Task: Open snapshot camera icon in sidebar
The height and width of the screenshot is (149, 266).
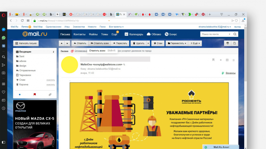Action: (x=4, y=73)
